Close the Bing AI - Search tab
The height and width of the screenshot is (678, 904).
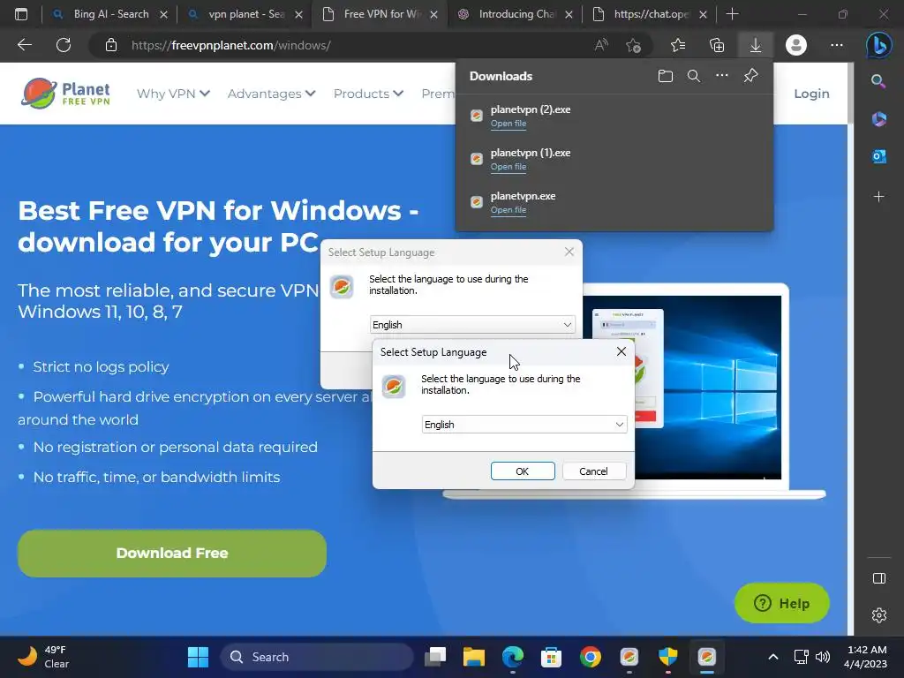click(x=163, y=14)
